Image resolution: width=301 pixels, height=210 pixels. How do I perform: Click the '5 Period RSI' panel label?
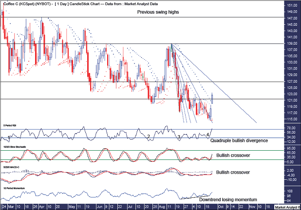click(x=10, y=125)
